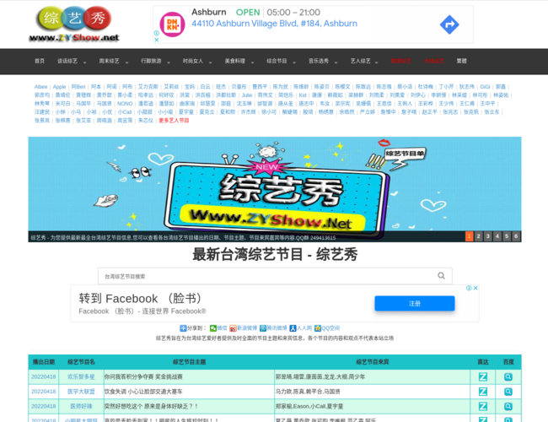Viewport: 548px width, 422px height.
Task: Open the 欢乐智多星 show link
Action: 81,377
